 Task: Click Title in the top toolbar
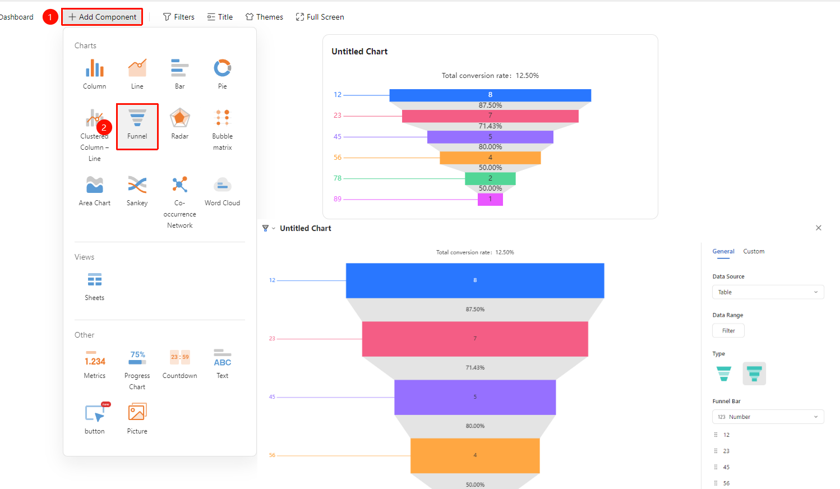tap(220, 17)
